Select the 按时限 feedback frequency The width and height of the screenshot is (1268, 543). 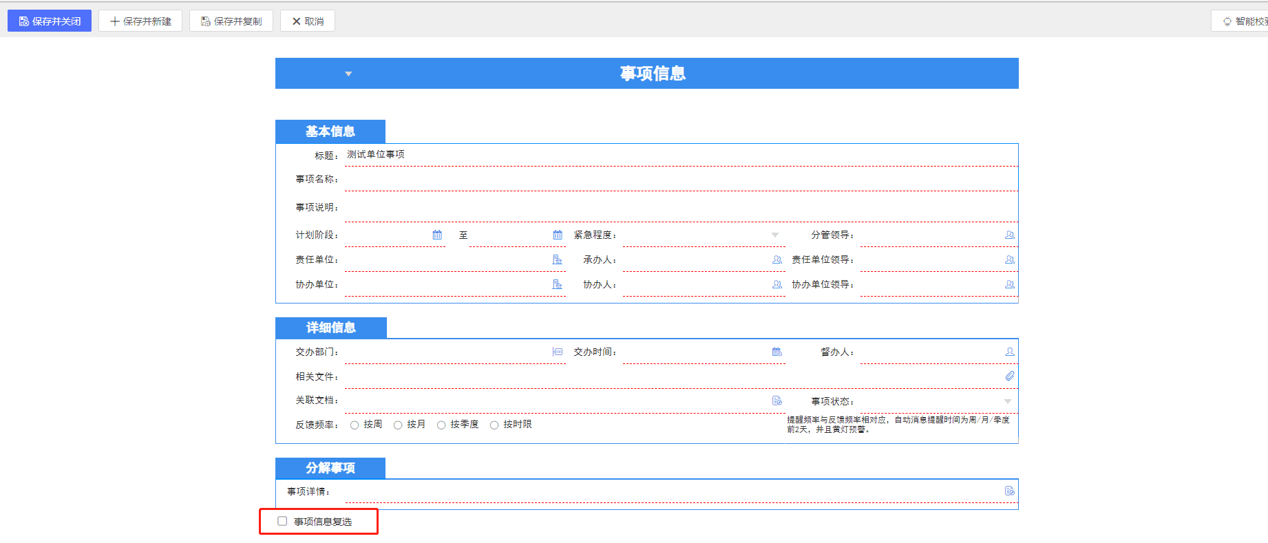494,425
